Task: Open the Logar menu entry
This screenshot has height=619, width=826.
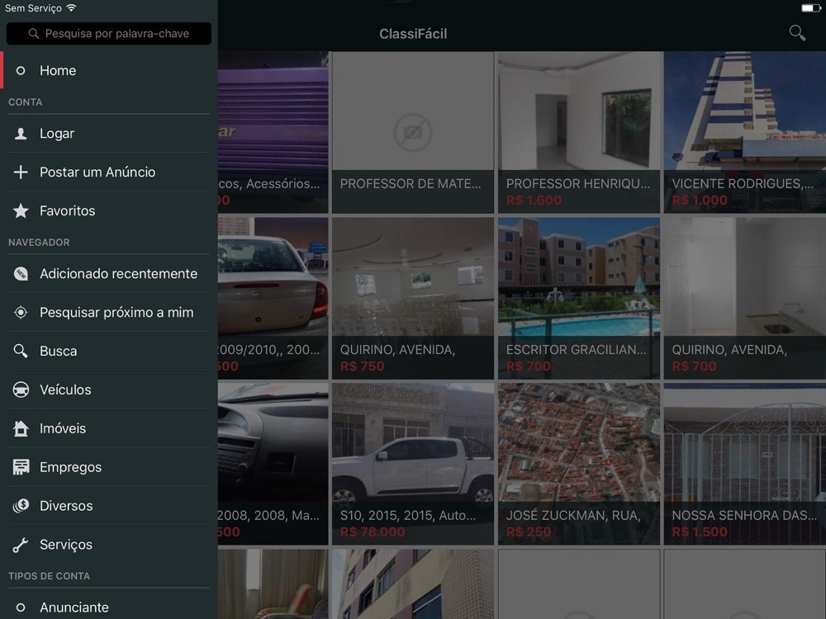Action: point(108,134)
